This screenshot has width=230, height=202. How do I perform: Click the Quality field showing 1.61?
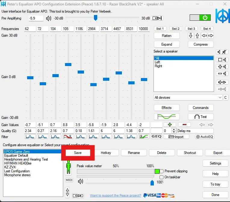[93, 131]
